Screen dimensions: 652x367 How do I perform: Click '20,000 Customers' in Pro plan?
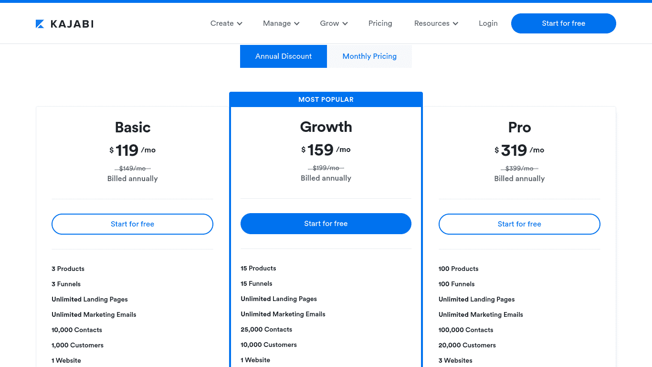tap(467, 345)
